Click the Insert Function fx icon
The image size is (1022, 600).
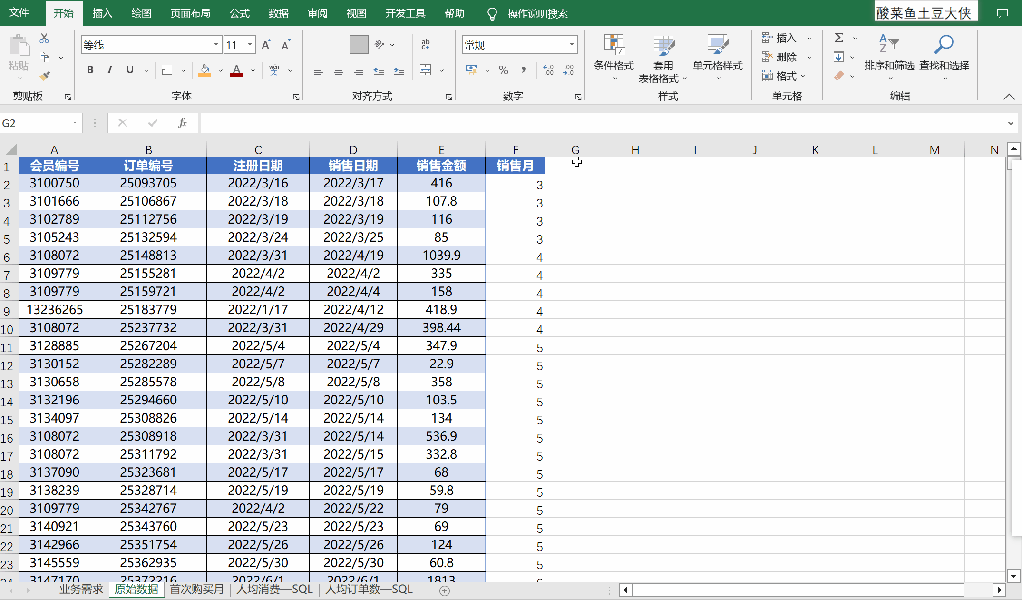point(182,123)
